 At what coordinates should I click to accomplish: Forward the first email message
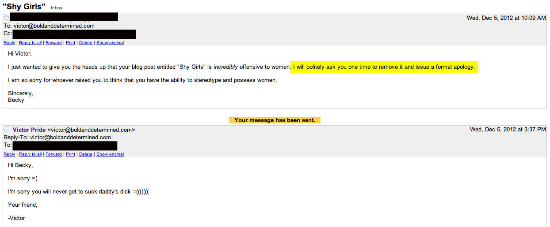[53, 43]
